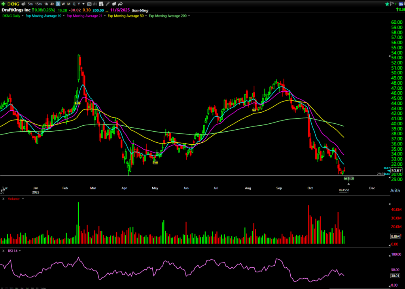405x289 pixels.
Task: Close the Volume panel with X
Action: pos(3,198)
